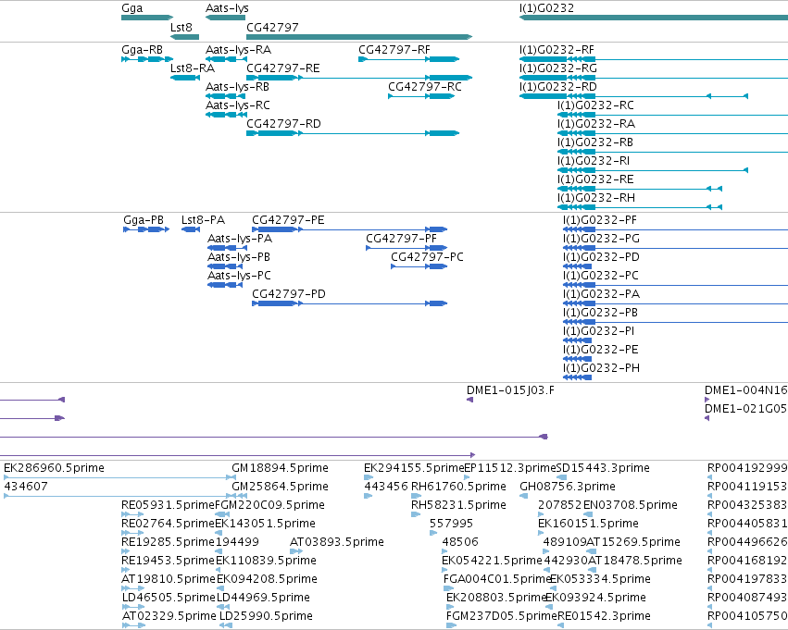Click EST EN03708.5prime
The width and height of the screenshot is (788, 630).
point(631,505)
